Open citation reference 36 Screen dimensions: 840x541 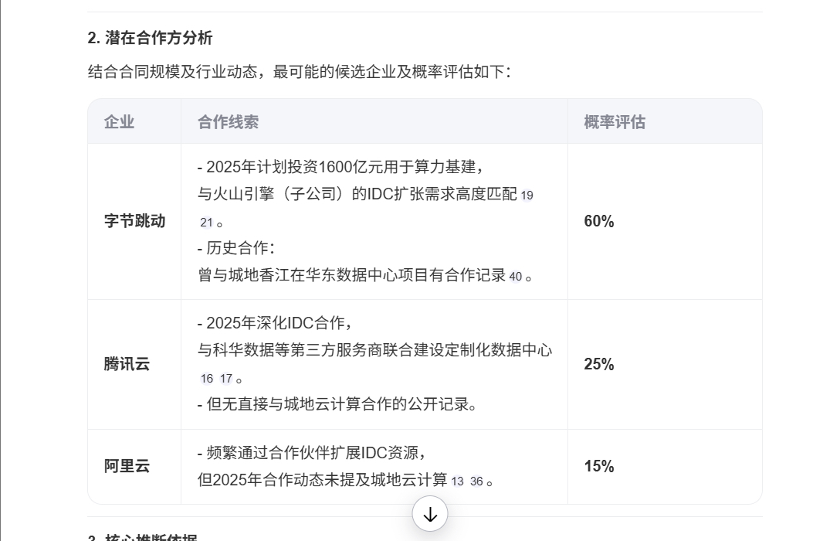tap(476, 481)
